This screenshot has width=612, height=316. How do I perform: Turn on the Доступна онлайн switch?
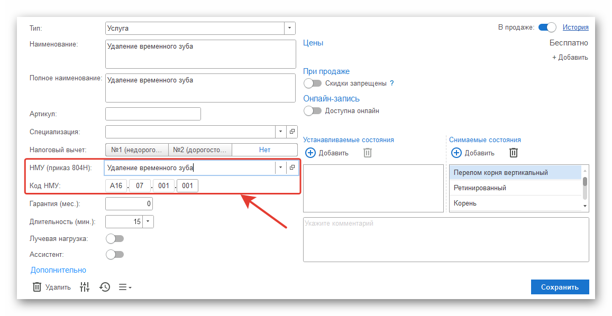[x=313, y=111]
